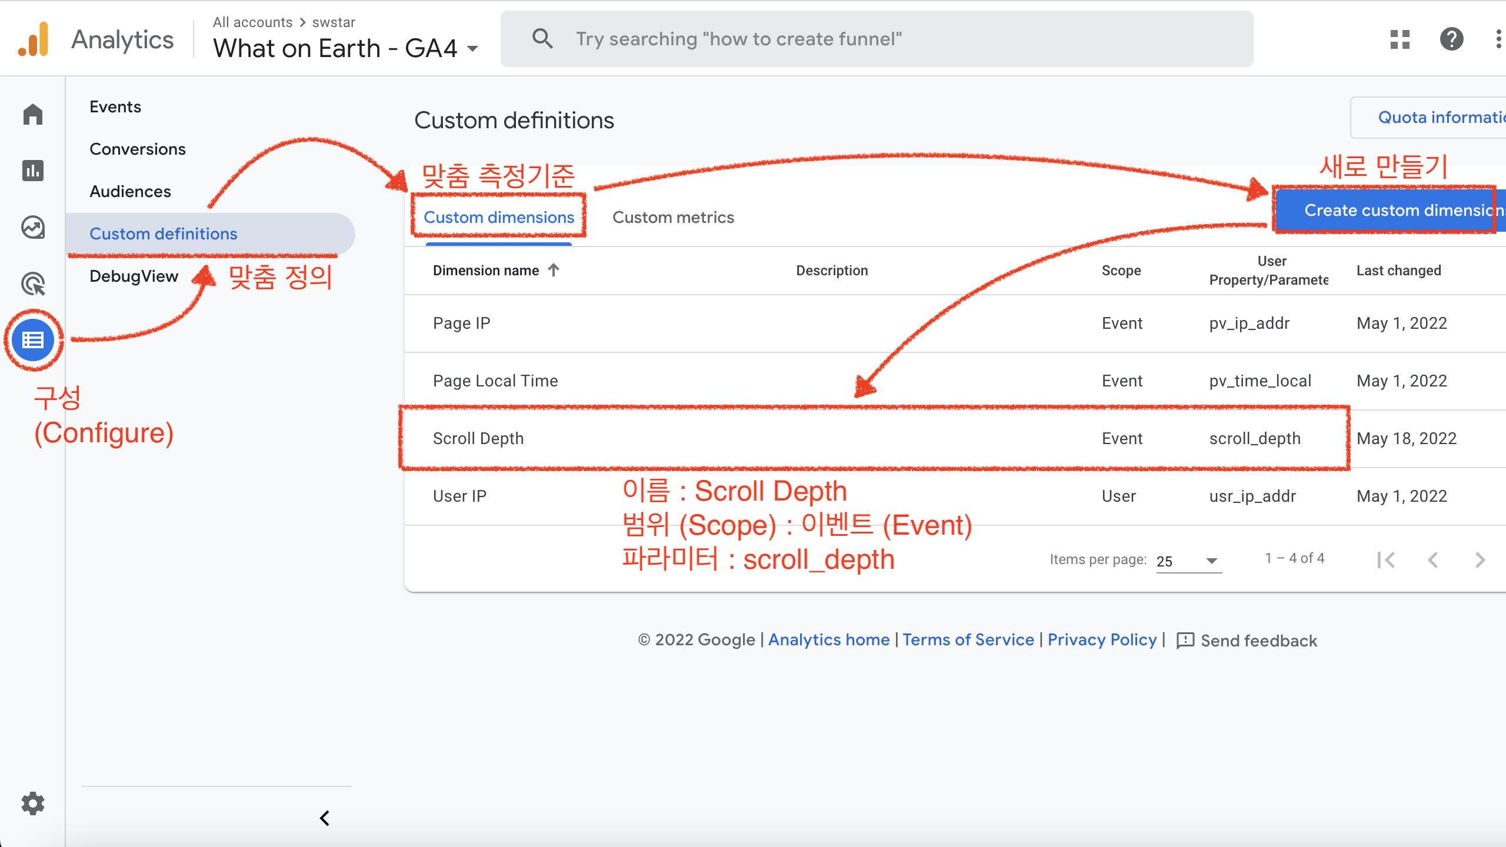Open the Help icon in the header

(1451, 39)
